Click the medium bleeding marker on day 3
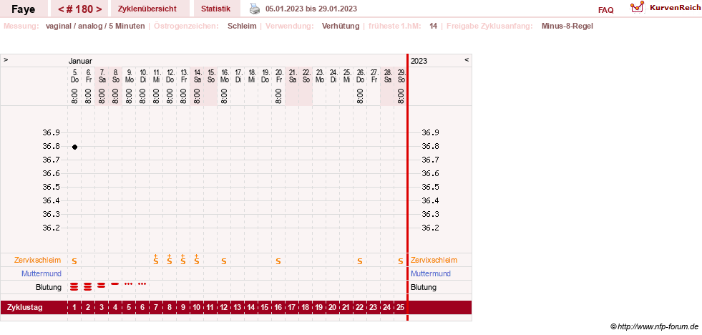The image size is (702, 335). 102,285
